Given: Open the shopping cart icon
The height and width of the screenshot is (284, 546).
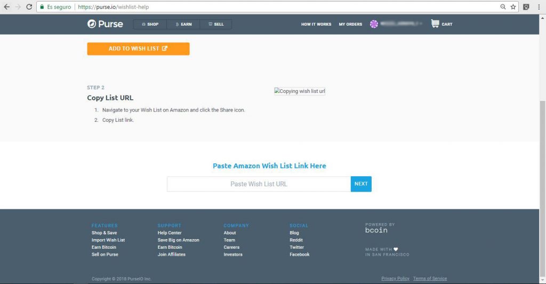Looking at the screenshot, I should tap(435, 23).
